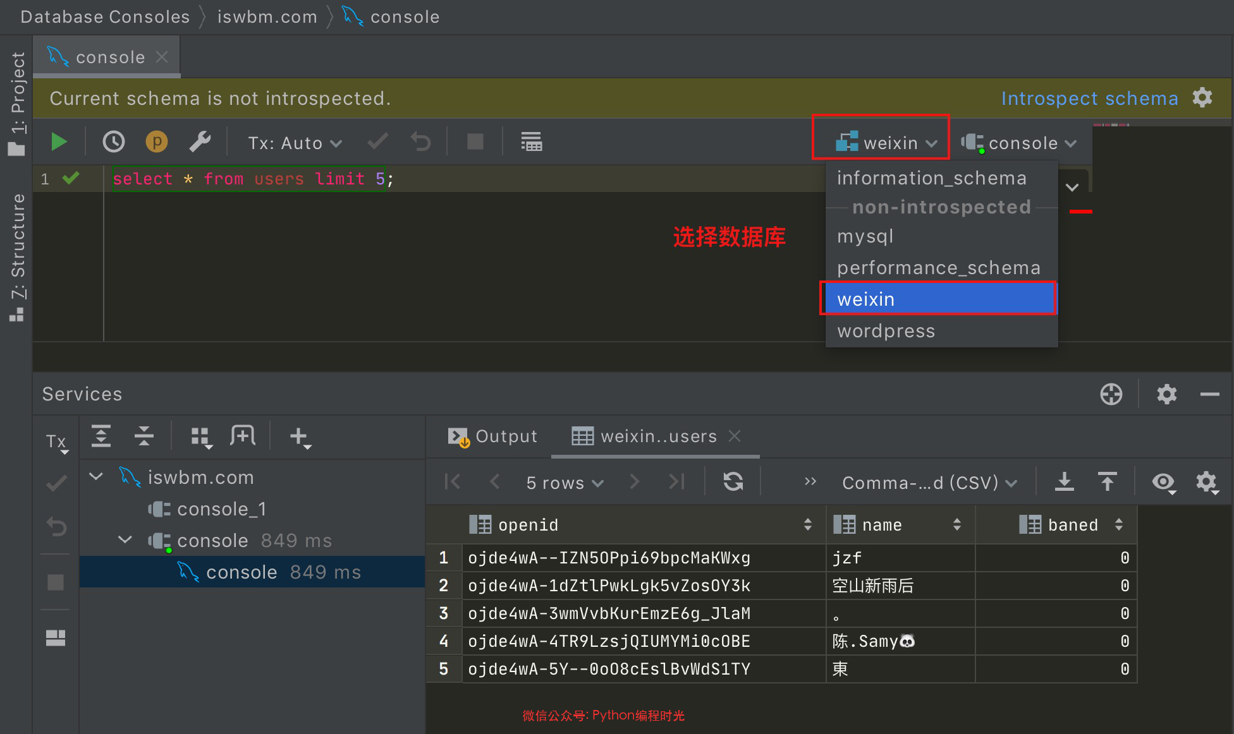1234x734 pixels.
Task: Click the export data download icon
Action: [x=1065, y=482]
